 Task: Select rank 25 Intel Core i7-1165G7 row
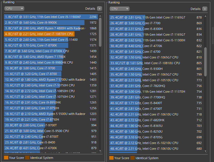[x=156, y=17]
